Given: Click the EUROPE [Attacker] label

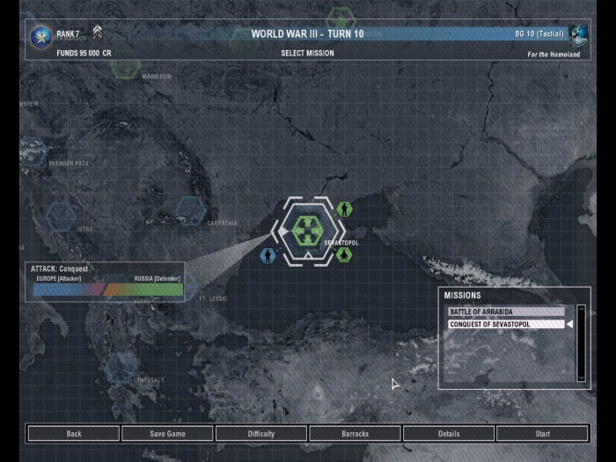Looking at the screenshot, I should pyautogui.click(x=59, y=279).
